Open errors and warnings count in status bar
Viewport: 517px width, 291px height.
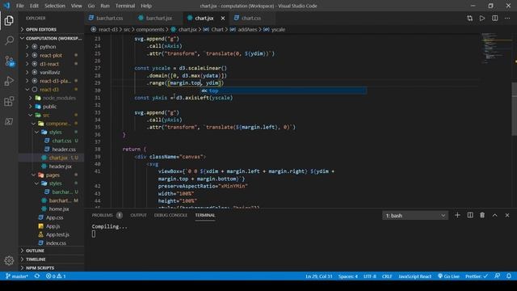click(x=56, y=276)
